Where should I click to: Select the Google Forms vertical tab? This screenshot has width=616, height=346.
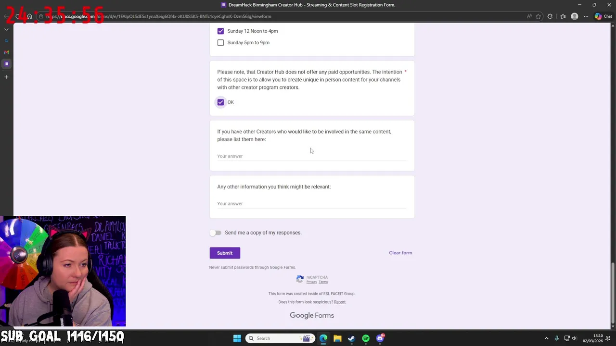(x=6, y=64)
